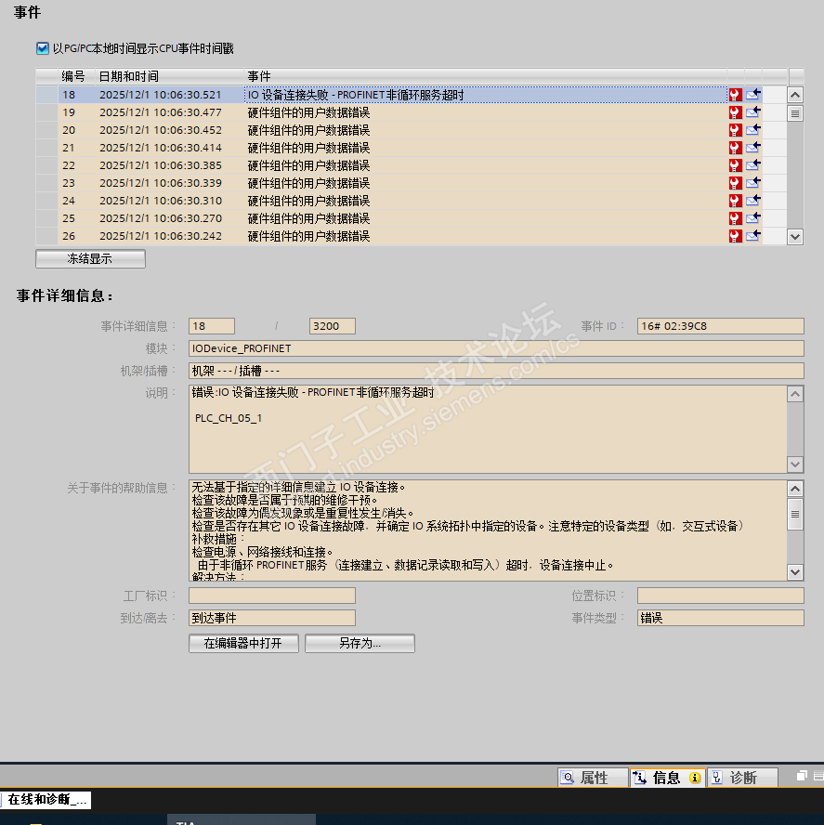824x825 pixels.
Task: Switch to the 信息 tab
Action: click(667, 778)
